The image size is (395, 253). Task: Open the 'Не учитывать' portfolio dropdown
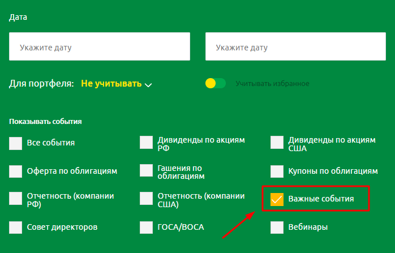pyautogui.click(x=111, y=84)
